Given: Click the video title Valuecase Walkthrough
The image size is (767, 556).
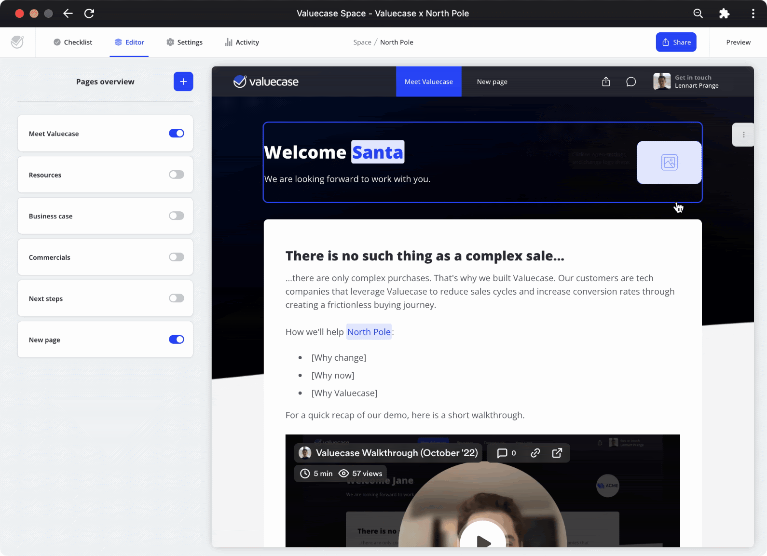Looking at the screenshot, I should [x=397, y=453].
